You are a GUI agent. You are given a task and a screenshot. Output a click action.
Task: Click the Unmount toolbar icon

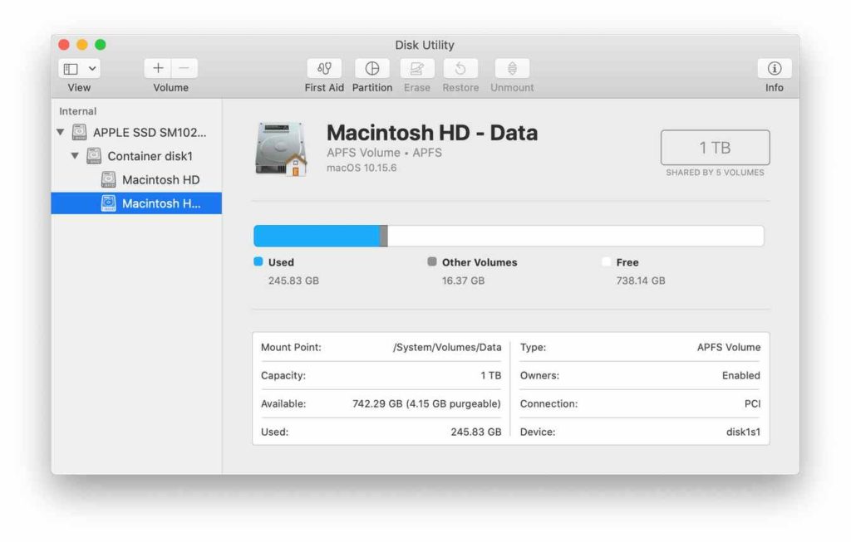coord(512,69)
